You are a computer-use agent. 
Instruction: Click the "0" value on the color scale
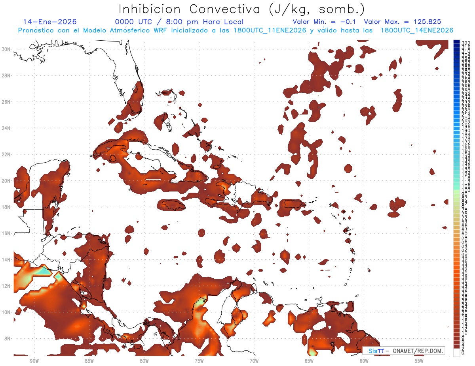[463, 353]
